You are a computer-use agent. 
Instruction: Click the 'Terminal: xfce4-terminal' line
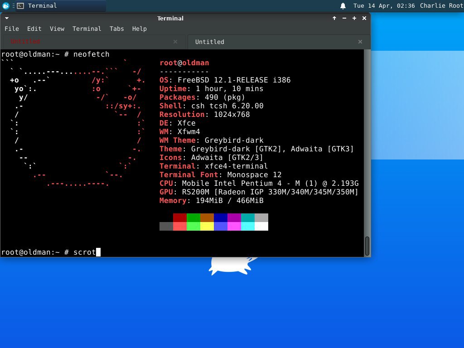[x=213, y=166]
